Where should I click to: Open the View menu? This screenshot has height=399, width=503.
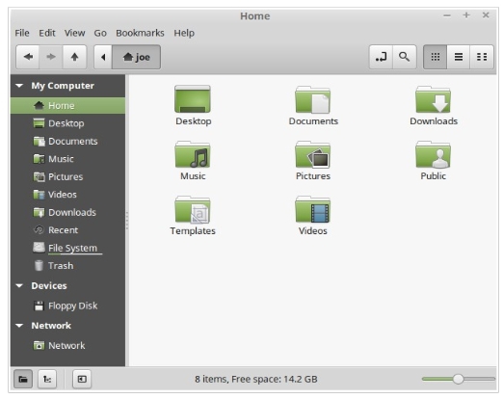tap(74, 33)
